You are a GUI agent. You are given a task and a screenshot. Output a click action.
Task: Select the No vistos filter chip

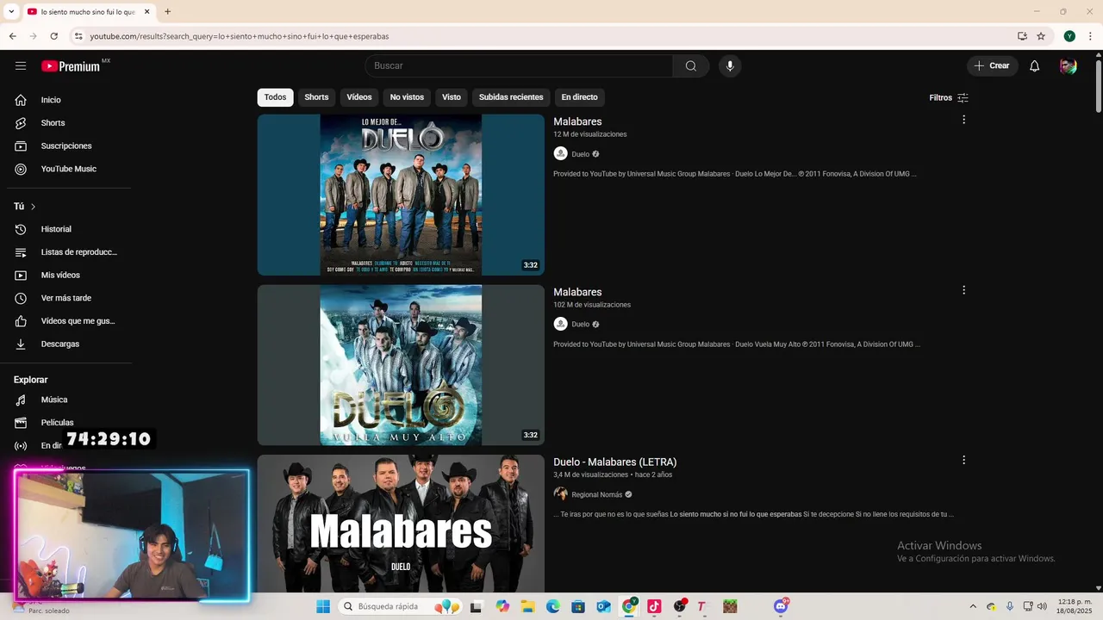[407, 97]
